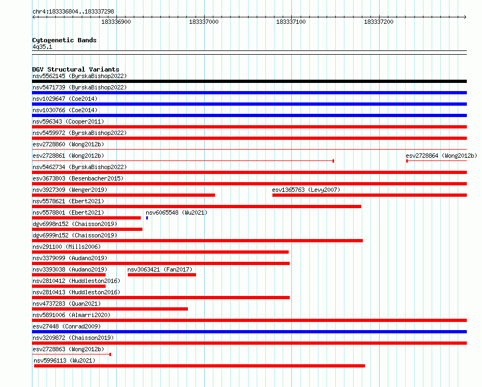This screenshot has height=387, width=482.
Task: Click the red nsv5578621 variant bar
Action: click(197, 207)
